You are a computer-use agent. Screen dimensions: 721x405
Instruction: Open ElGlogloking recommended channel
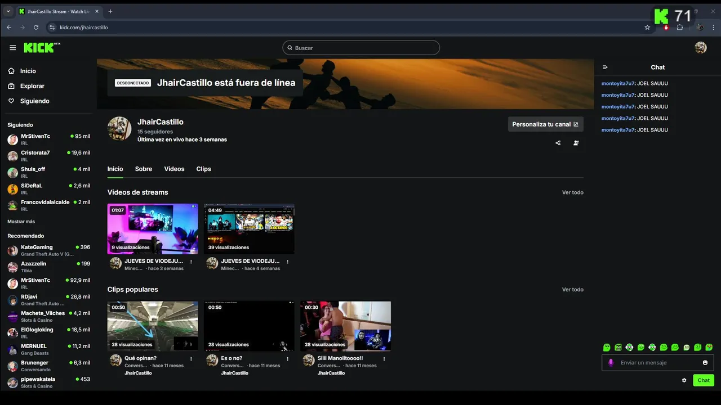click(48, 333)
